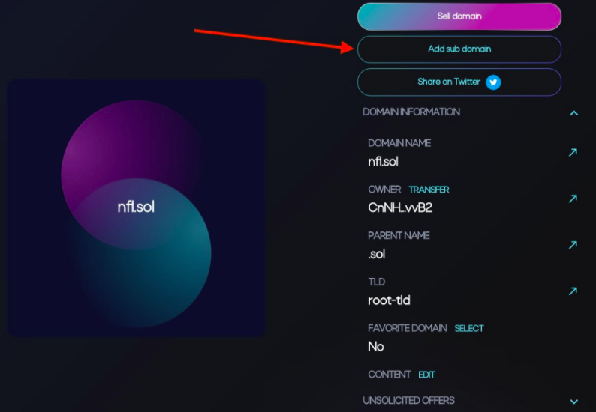The width and height of the screenshot is (596, 412).
Task: Click Add sub domain button
Action: pyautogui.click(x=459, y=49)
